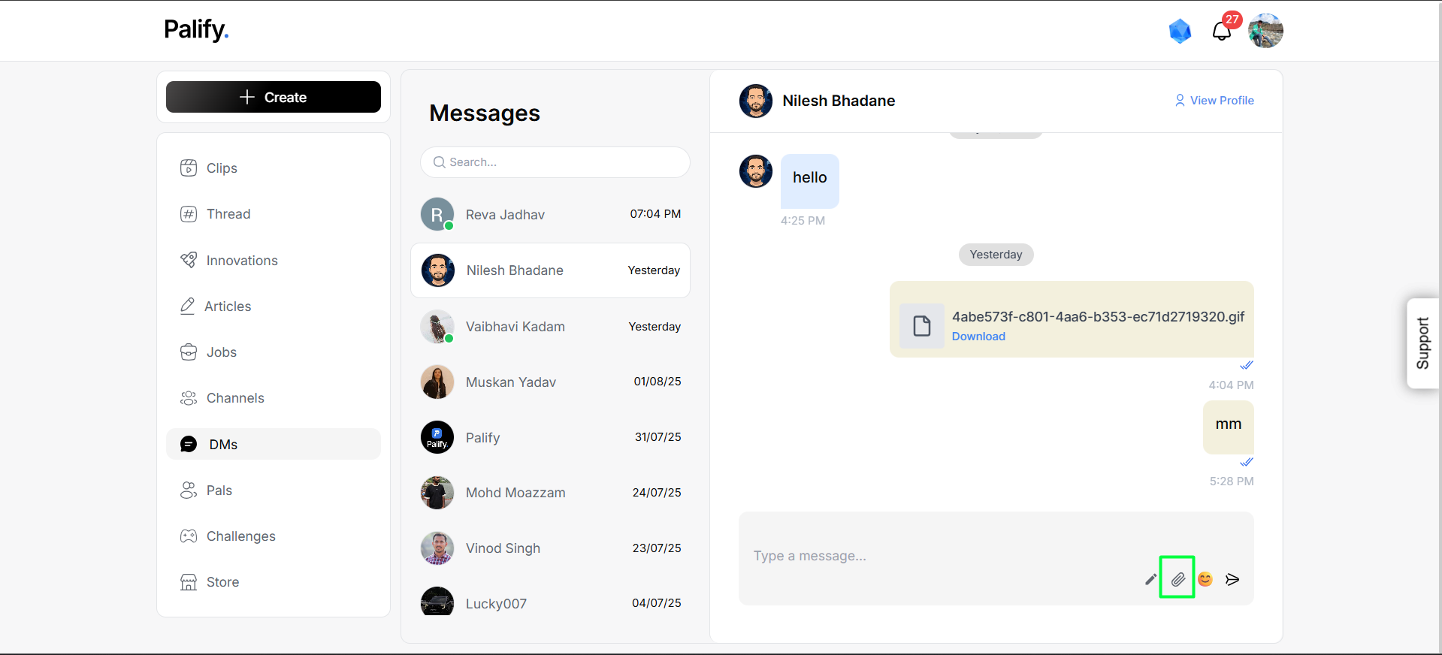Image resolution: width=1442 pixels, height=655 pixels.
Task: Open conversation with Vinod Singh
Action: tap(551, 548)
